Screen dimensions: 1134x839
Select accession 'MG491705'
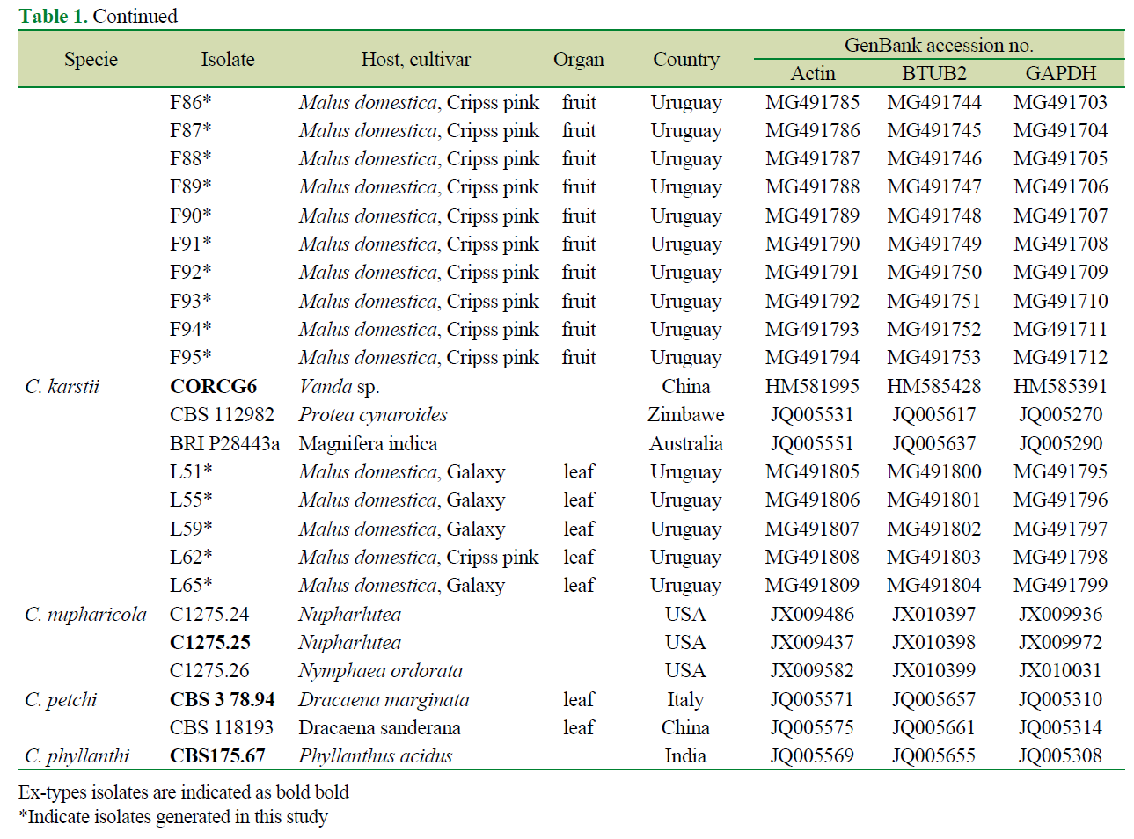pyautogui.click(x=1060, y=158)
